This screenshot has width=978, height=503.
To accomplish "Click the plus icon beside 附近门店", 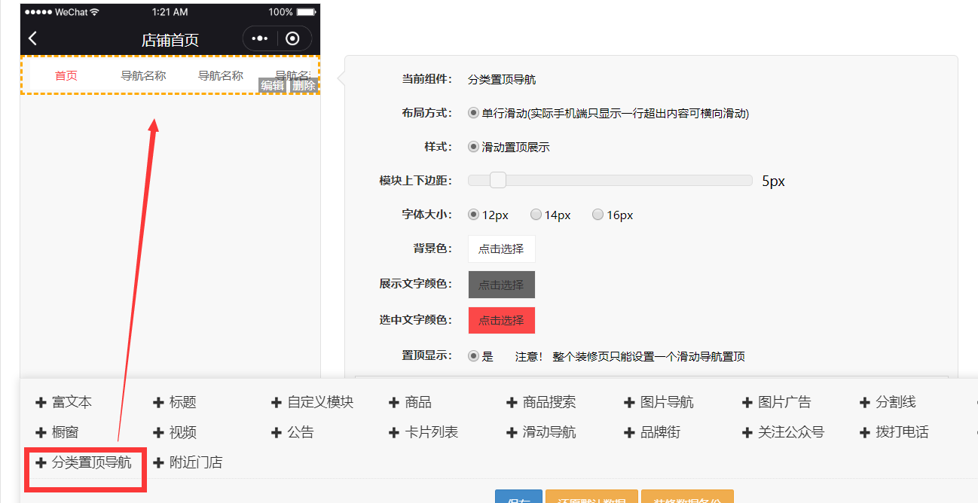I will tap(158, 463).
